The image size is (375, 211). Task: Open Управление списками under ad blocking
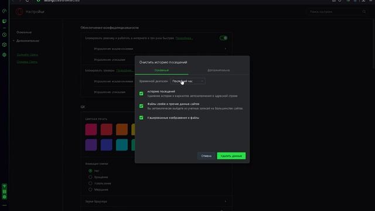(x=110, y=60)
